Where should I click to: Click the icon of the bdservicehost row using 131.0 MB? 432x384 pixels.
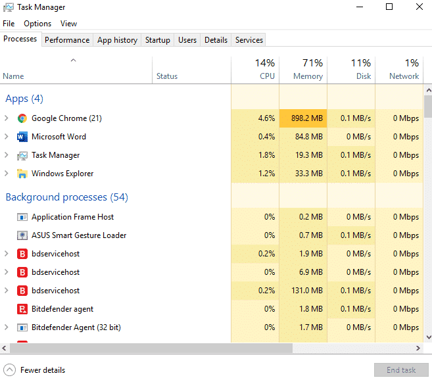22,291
